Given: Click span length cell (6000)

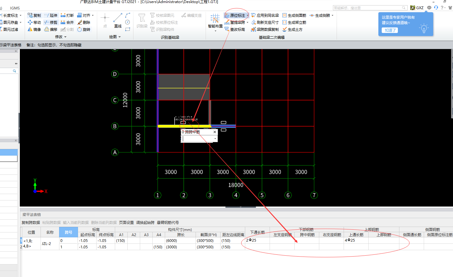Looking at the screenshot, I should (181, 241).
